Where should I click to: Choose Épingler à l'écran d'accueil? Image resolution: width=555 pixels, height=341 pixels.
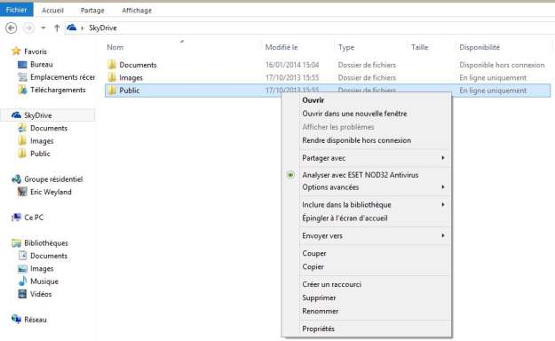tap(345, 218)
